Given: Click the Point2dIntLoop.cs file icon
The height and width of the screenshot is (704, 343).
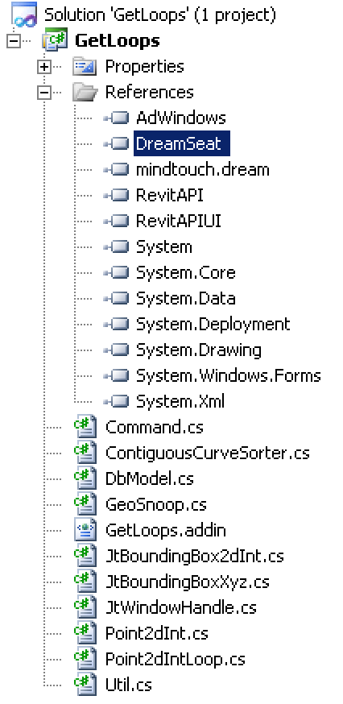Looking at the screenshot, I should tap(85, 660).
